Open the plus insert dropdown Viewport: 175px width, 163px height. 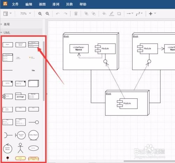coord(152,14)
